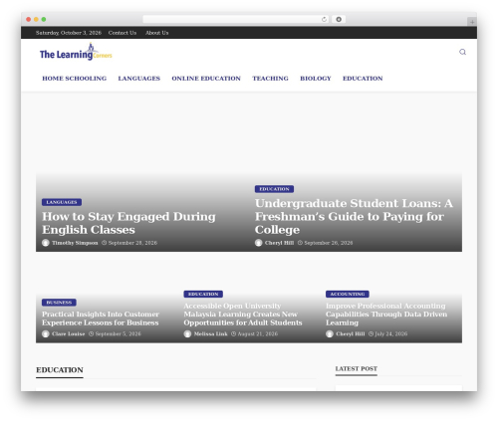Viewport: 498px width, 421px height.
Task: Click Cheryl Hill's avatar on Student Loans post
Action: [258, 243]
